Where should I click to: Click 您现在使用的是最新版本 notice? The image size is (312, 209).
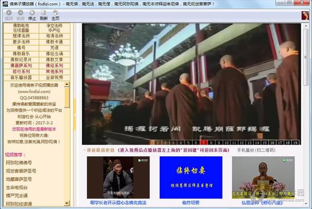coord(34,129)
